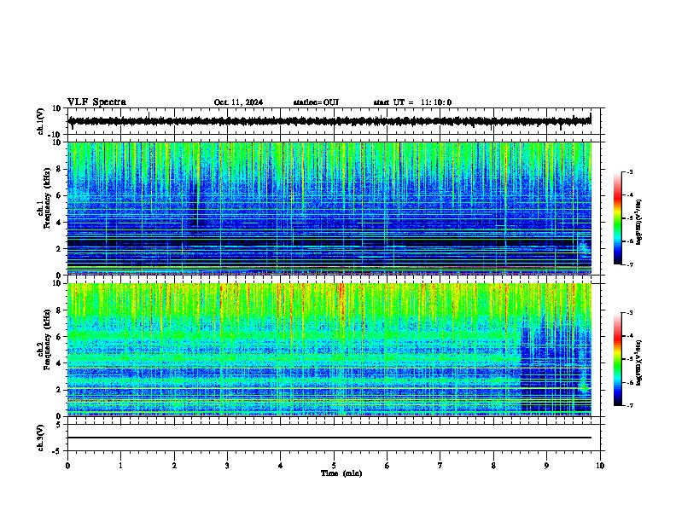Click the "10" tick on the time axis
The image size is (676, 522).
pyautogui.click(x=600, y=466)
